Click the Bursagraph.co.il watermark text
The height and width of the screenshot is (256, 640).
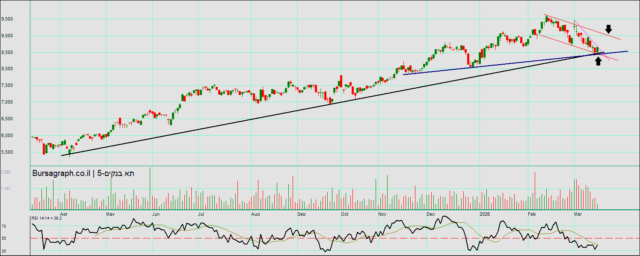pos(61,173)
